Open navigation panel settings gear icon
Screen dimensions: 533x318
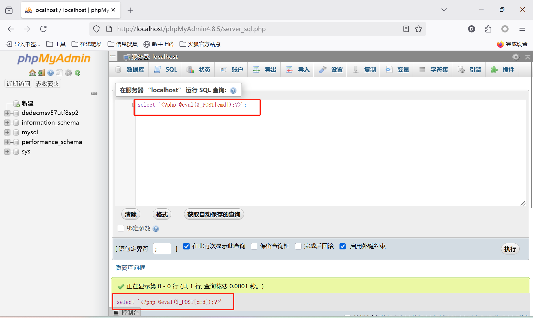[68, 73]
